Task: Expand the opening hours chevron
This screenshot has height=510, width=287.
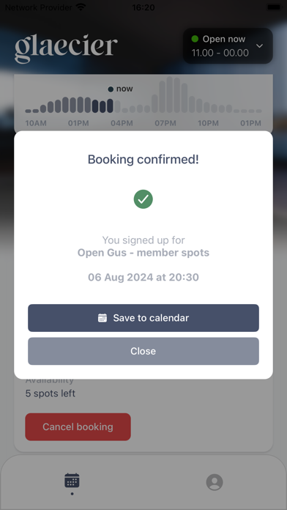Action: click(x=259, y=46)
